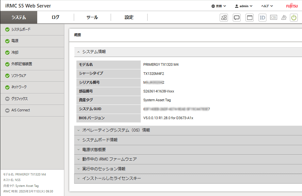302x196 pixels.
Task: Click the user profile icon next to admin
Action: [x=236, y=6]
